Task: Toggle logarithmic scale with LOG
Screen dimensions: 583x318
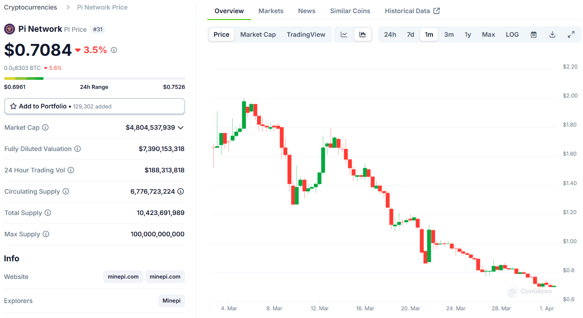Action: 512,34
